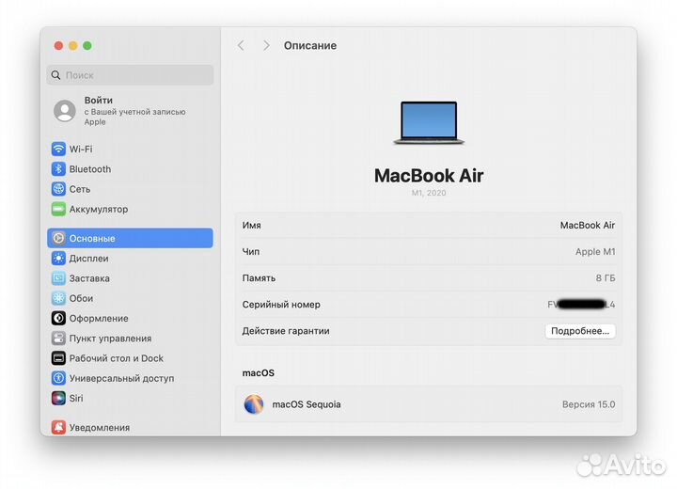Viewport: 677px width, 489px height.
Task: Click the macOS Sequoia name text
Action: pyautogui.click(x=307, y=404)
